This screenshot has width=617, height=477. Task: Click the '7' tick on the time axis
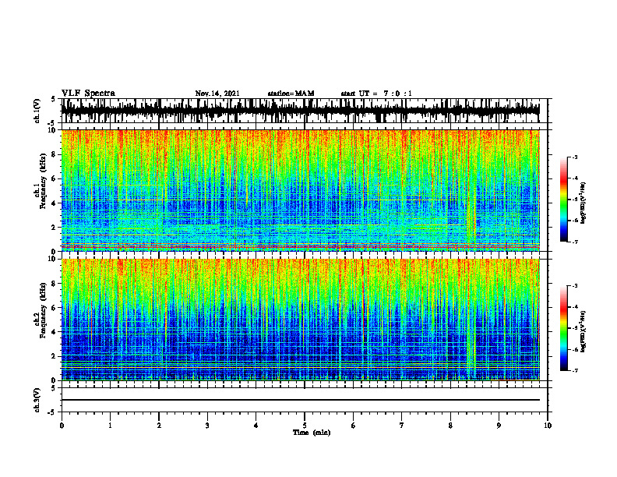point(402,426)
